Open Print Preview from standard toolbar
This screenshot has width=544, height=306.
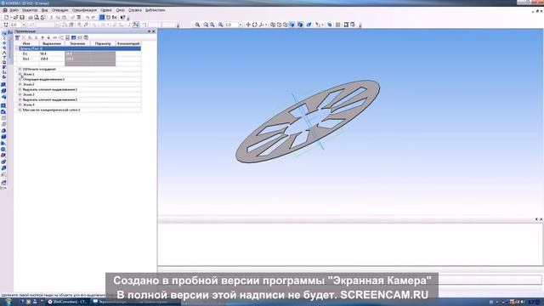coord(37,17)
